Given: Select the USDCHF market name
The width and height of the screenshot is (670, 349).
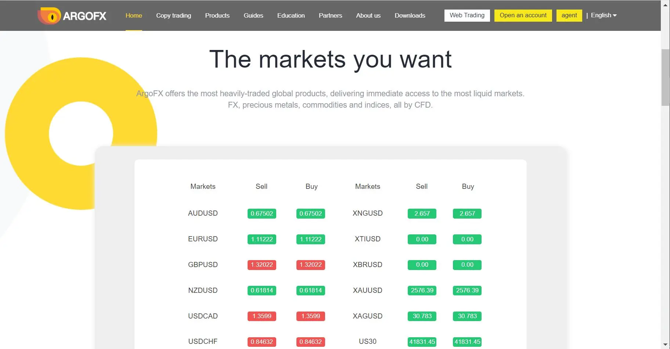Looking at the screenshot, I should click(x=203, y=342).
